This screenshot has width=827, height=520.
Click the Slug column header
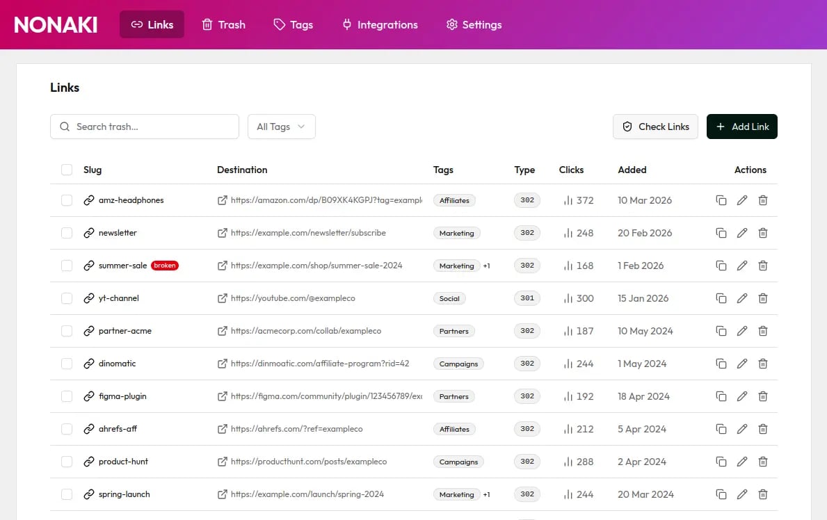93,170
